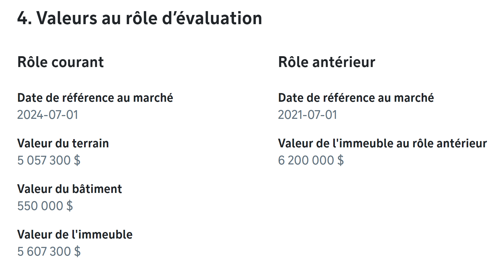Click the "4. Valeurs au rôle d'évaluation" heading
This screenshot has width=497, height=267.
[x=140, y=18]
